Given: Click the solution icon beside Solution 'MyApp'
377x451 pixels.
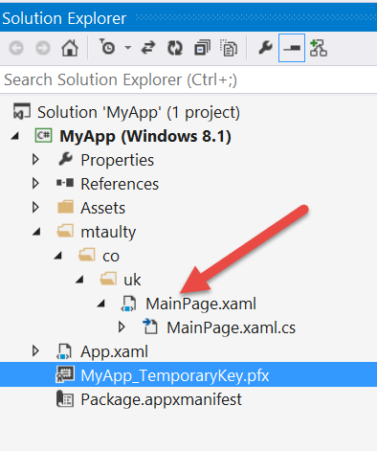Looking at the screenshot, I should pos(22,112).
